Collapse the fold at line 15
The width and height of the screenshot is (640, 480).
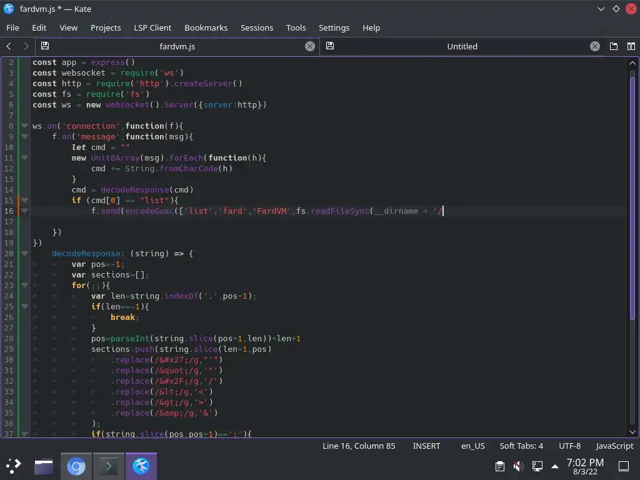(x=24, y=200)
